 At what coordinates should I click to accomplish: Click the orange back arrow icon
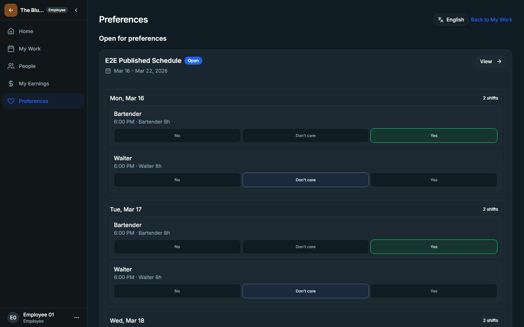[x=11, y=10]
